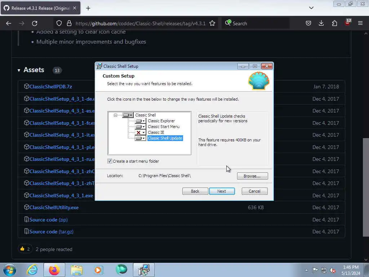Click Firefox icon in taskbar
Image resolution: width=369 pixels, height=277 pixels.
point(54,270)
